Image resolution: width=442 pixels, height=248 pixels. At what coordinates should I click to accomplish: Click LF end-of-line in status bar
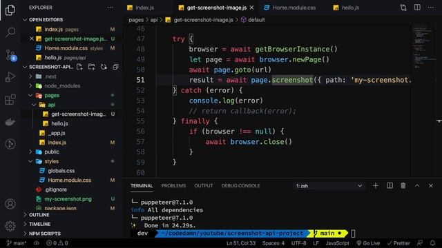(x=316, y=243)
